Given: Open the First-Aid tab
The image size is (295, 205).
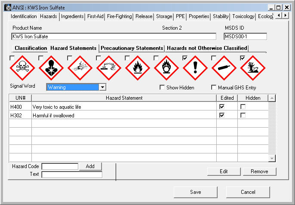Looking at the screenshot, I should (x=95, y=16).
